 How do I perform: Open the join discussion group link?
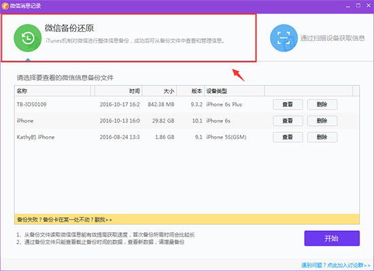tap(336, 265)
